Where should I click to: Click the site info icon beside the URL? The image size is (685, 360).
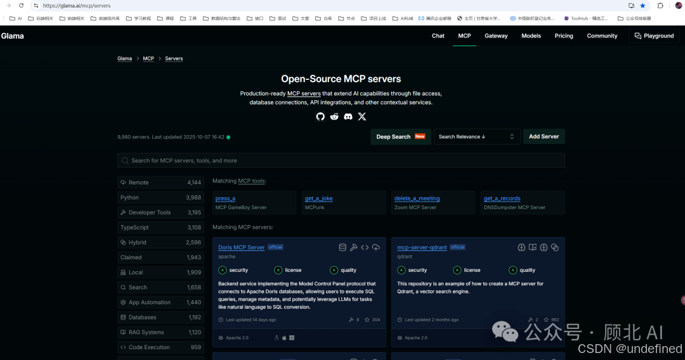click(36, 6)
